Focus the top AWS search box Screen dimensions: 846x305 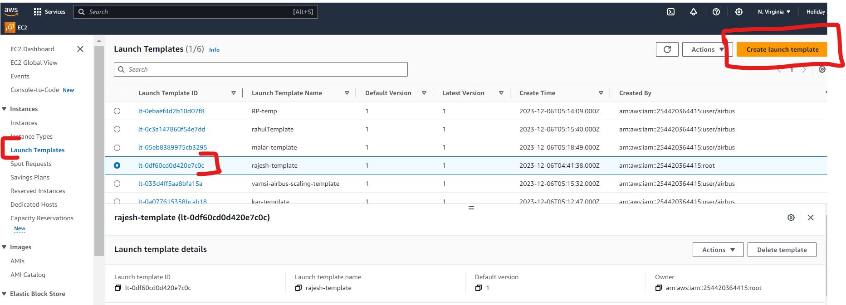[x=196, y=12]
